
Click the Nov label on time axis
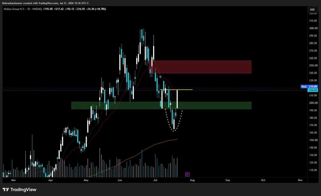click(x=300, y=180)
